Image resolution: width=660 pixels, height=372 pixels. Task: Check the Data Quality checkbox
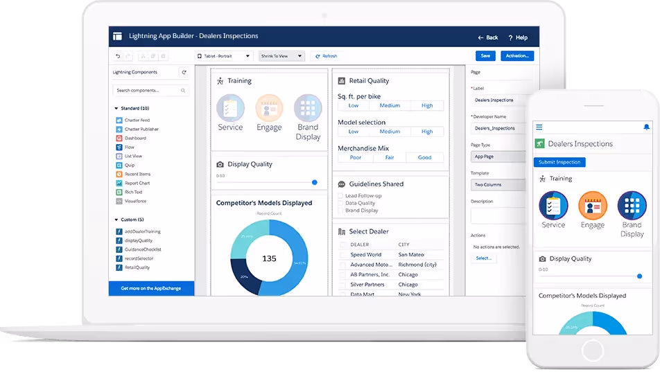tap(340, 203)
